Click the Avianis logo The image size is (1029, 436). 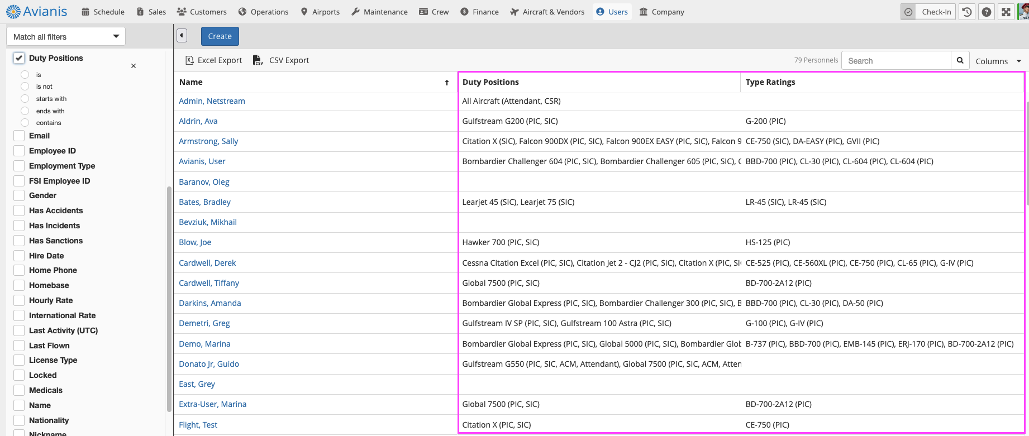[36, 11]
